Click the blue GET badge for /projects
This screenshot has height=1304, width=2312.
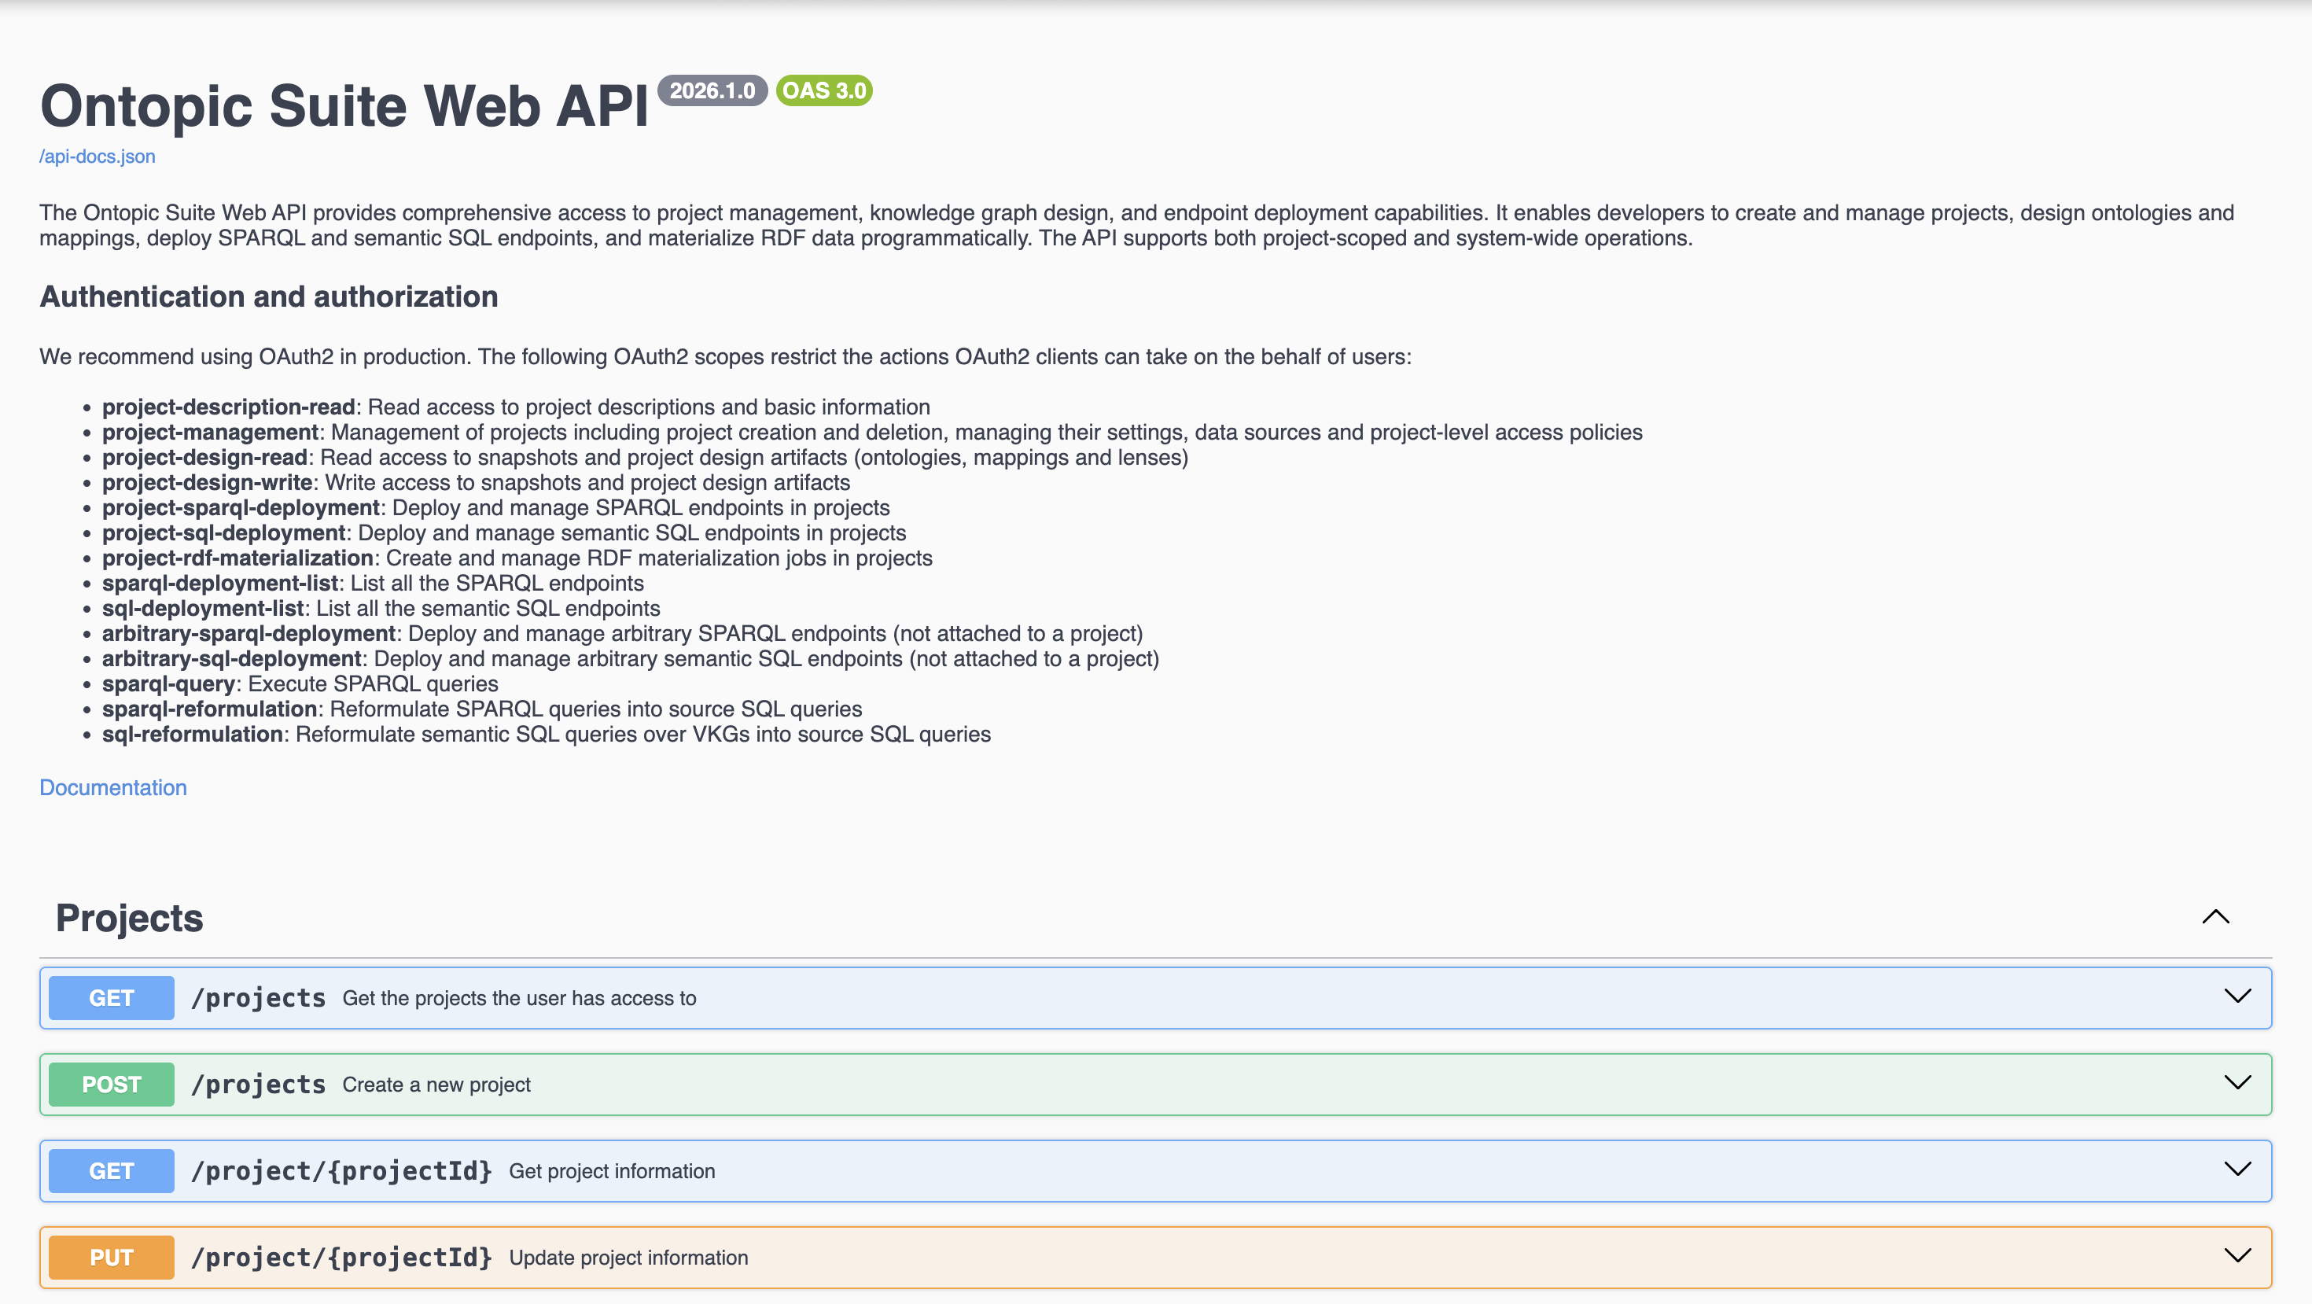pyautogui.click(x=112, y=998)
